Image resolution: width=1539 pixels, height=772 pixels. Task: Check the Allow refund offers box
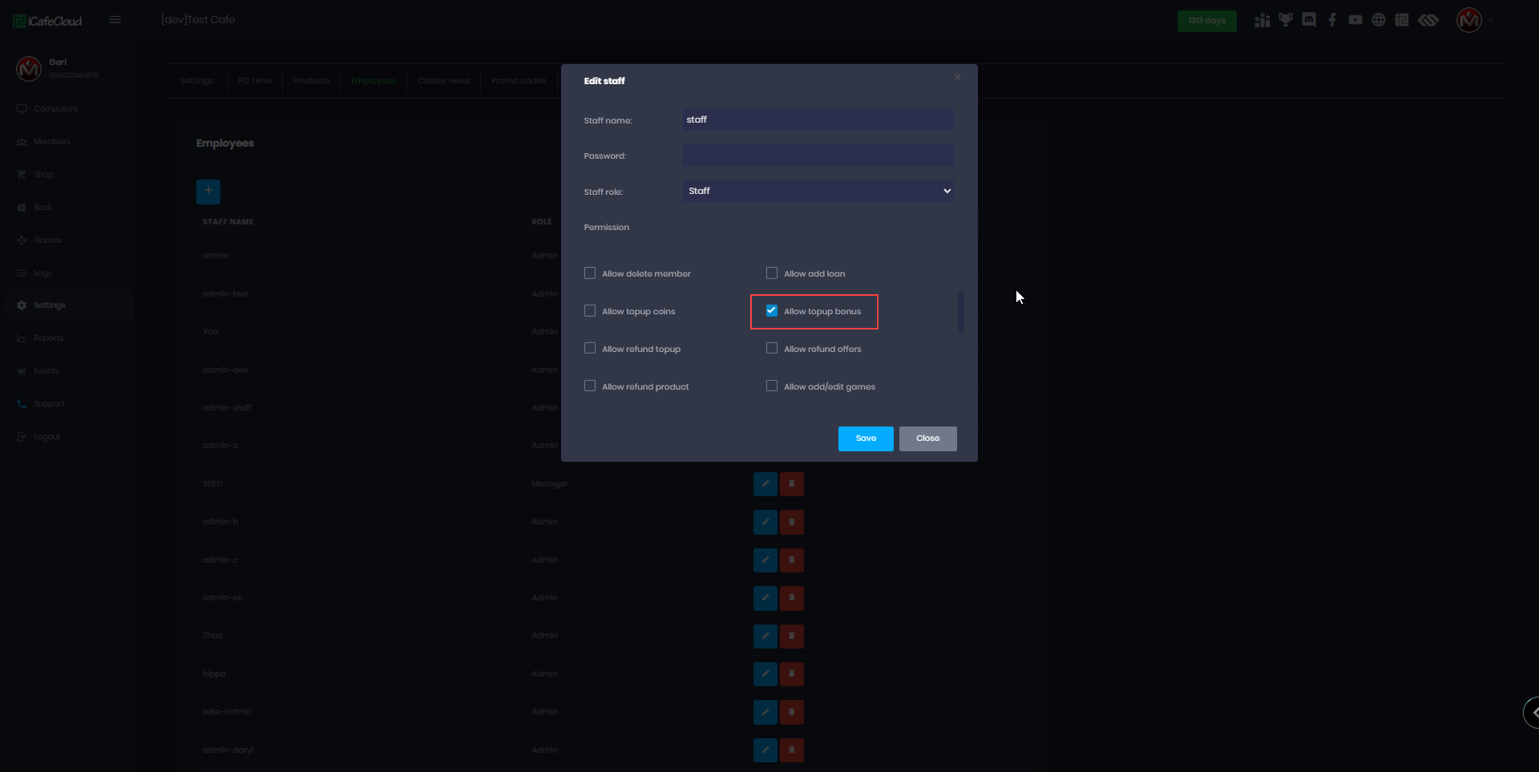[772, 349]
